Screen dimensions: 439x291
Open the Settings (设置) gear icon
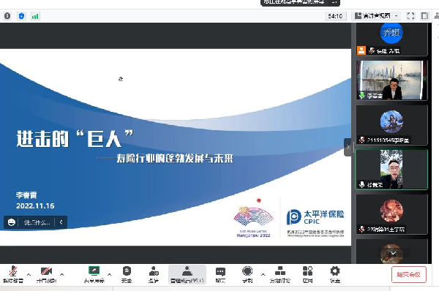(335, 274)
